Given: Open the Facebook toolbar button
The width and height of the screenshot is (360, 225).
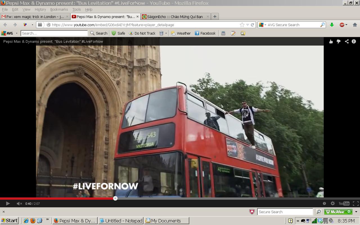Looking at the screenshot, I should (205, 33).
